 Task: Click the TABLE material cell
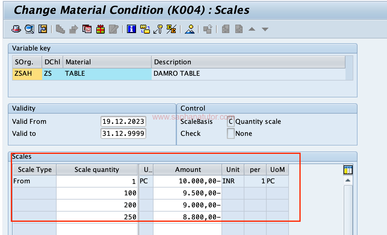107,74
